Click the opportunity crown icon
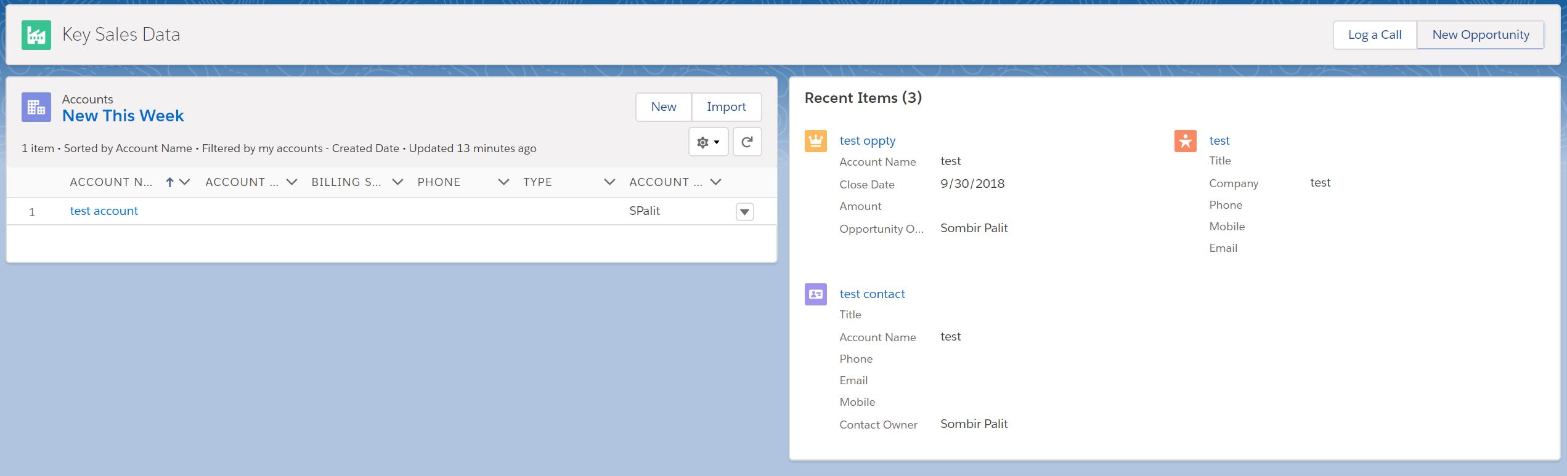 pos(816,141)
